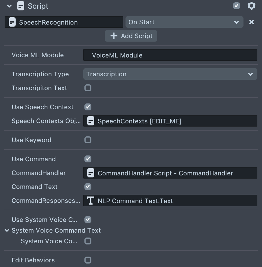Collapse the Script component section
Image resolution: width=262 pixels, height=267 pixels.
click(9, 6)
